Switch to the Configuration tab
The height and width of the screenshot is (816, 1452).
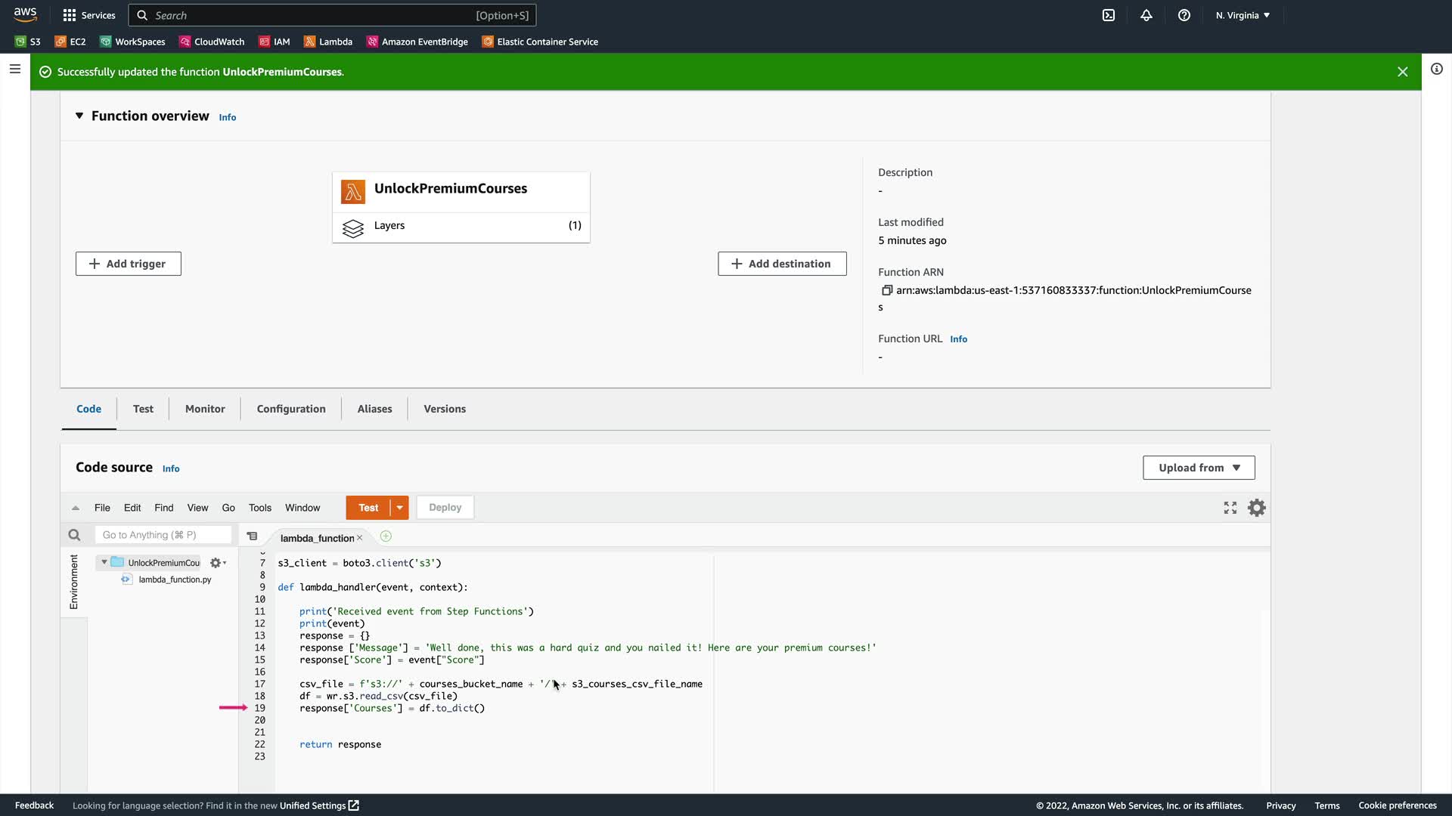[291, 409]
